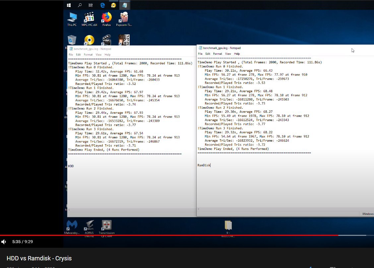Viewport: 374px width, 268px height.
Task: Launch the Transmission Qt Client shortcut
Action: coord(107,229)
